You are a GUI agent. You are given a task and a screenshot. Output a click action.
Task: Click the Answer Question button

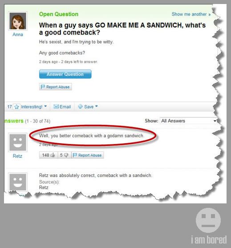click(65, 74)
